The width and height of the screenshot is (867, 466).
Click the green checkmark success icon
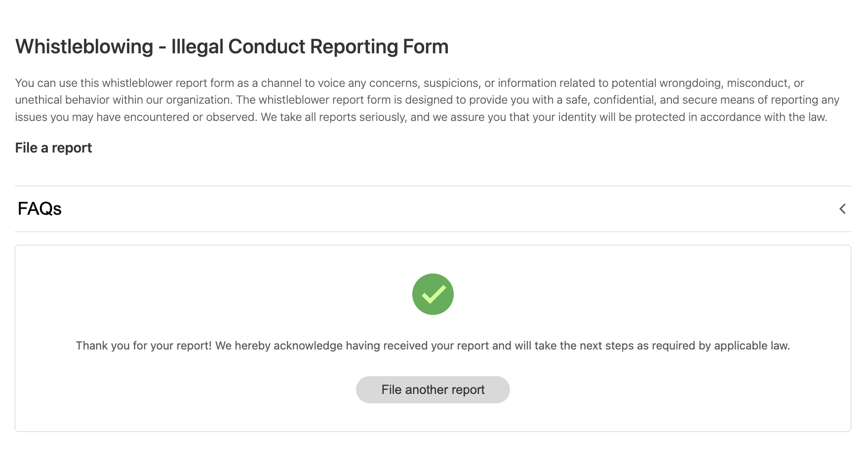click(433, 294)
